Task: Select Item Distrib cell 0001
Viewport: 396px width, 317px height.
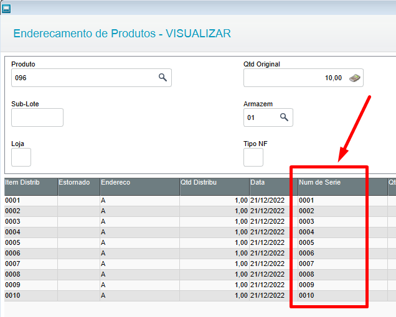Action: (x=31, y=201)
